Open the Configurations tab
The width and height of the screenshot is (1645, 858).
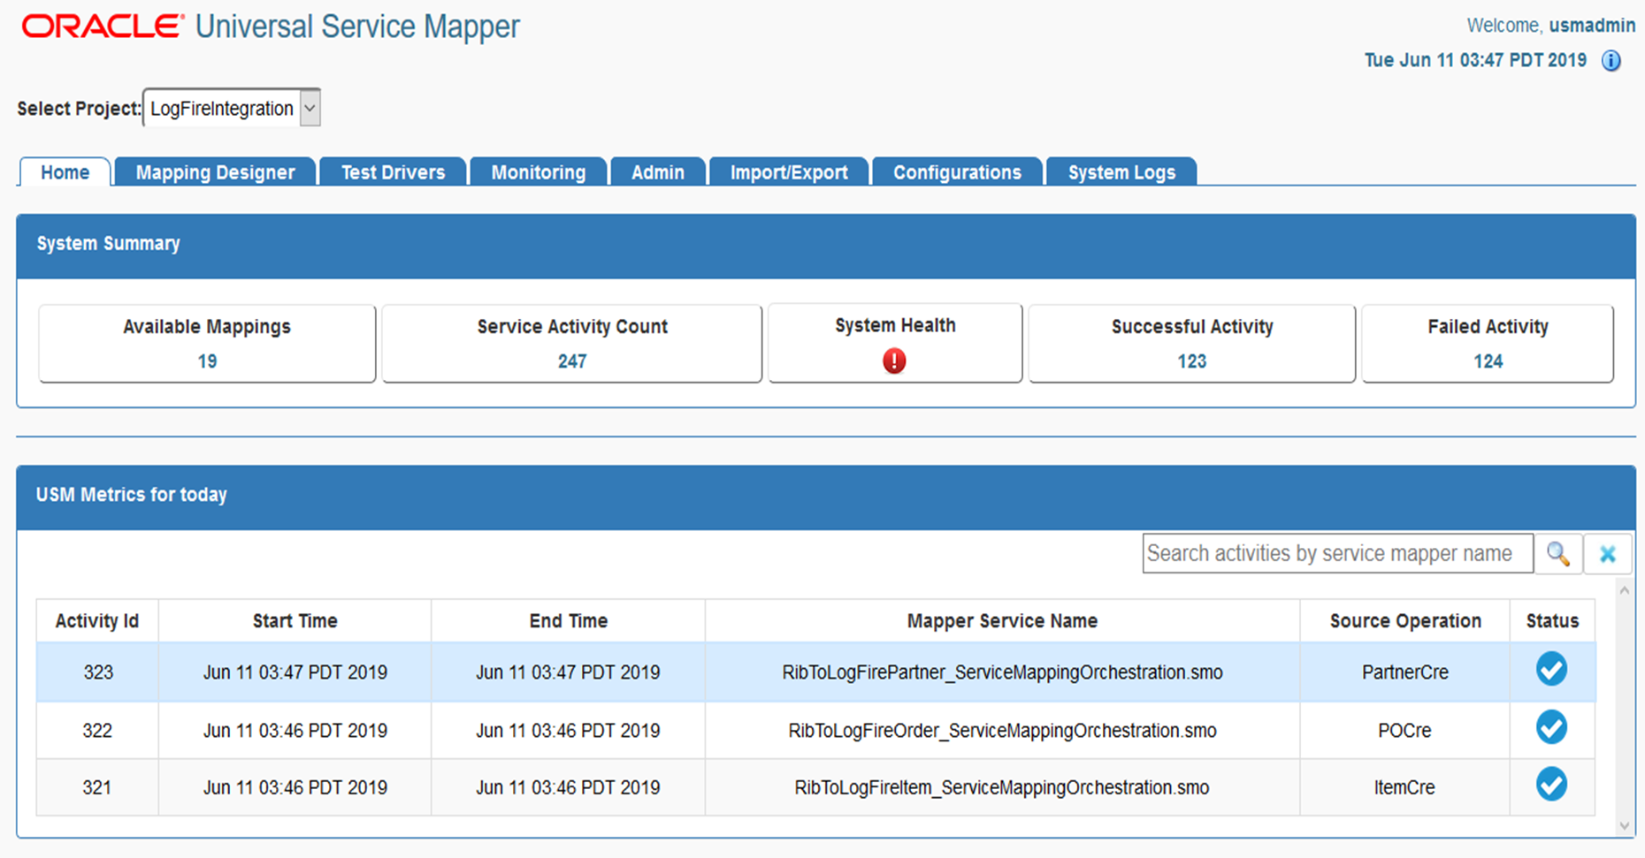tap(957, 172)
